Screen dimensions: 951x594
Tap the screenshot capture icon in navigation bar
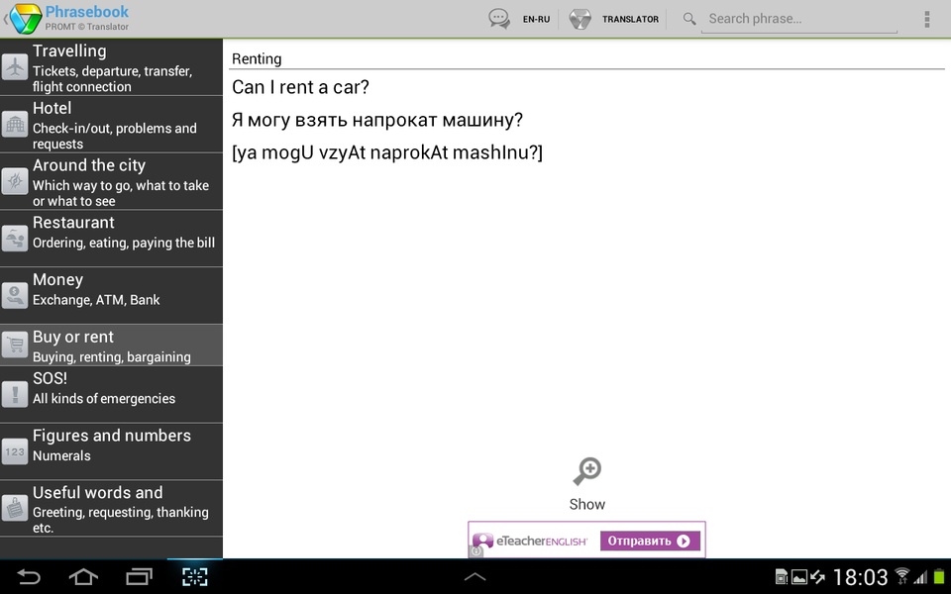[195, 576]
